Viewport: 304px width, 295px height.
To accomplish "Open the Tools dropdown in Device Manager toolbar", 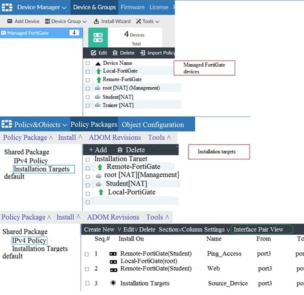I will tap(148, 21).
